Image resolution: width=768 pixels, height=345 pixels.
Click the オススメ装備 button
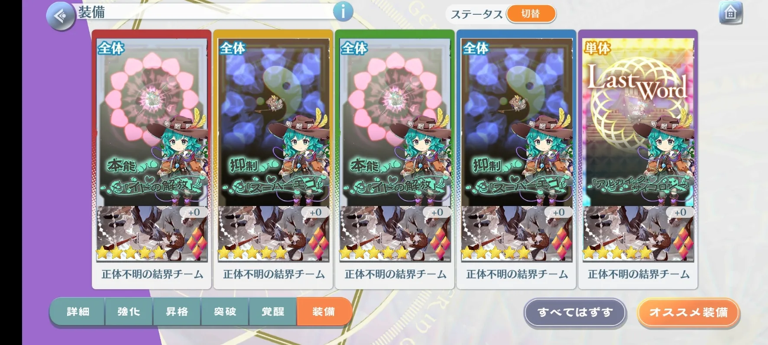click(688, 312)
